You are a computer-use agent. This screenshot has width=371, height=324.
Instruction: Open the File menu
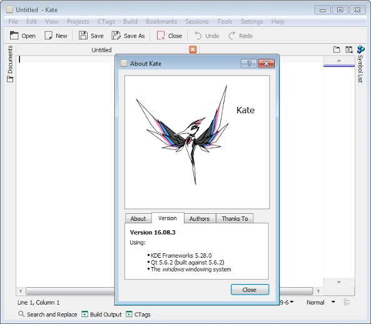pos(13,21)
